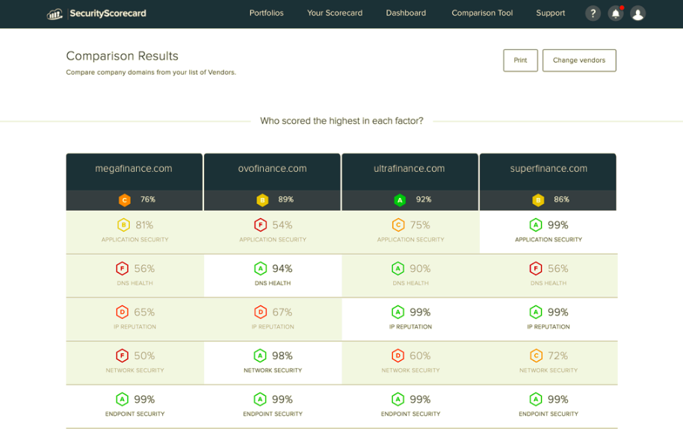Open the notifications bell icon
This screenshot has height=434, width=683.
(x=616, y=13)
